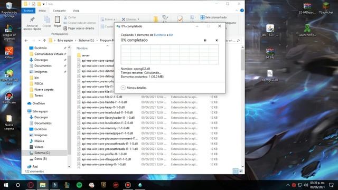Image resolution: width=338 pixels, height=190 pixels.
Task: Click 64 Bits archive on desktop
Action: [270, 53]
